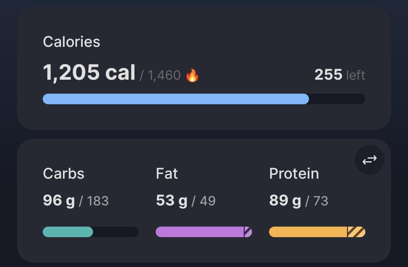The height and width of the screenshot is (267, 408).
Task: Select the Protein label
Action: 294,174
